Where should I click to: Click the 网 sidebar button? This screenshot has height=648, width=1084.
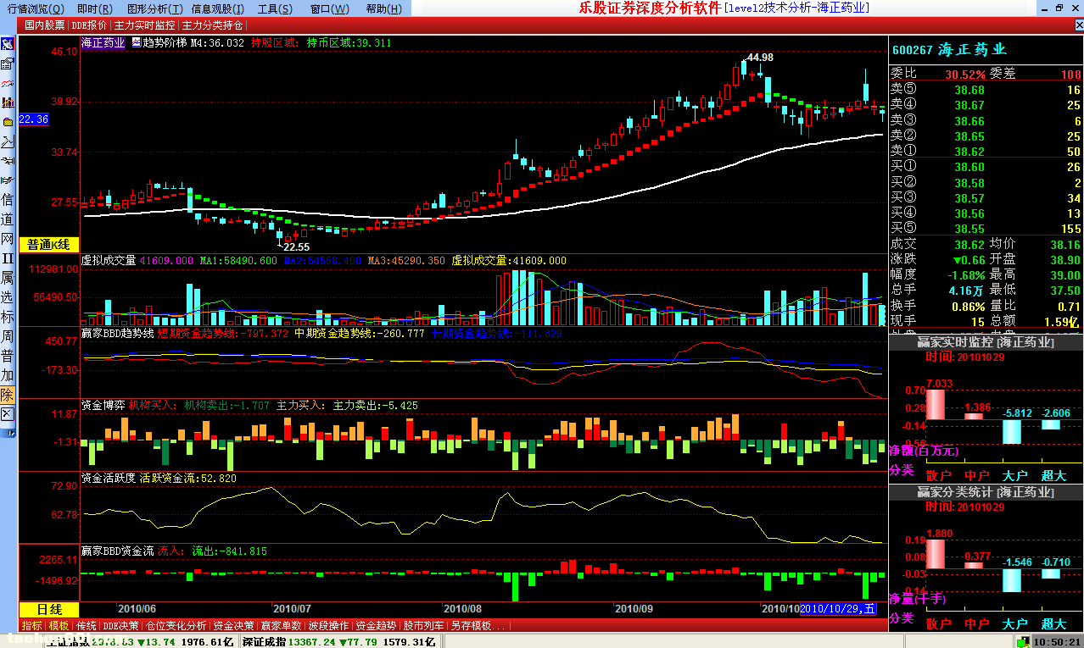click(8, 239)
